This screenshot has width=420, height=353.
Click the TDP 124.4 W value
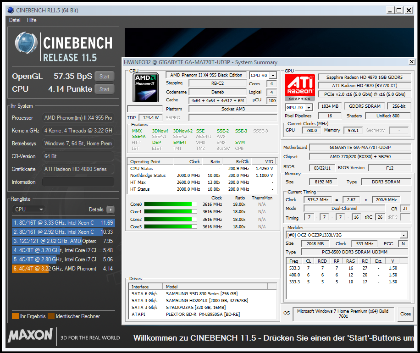click(x=151, y=117)
